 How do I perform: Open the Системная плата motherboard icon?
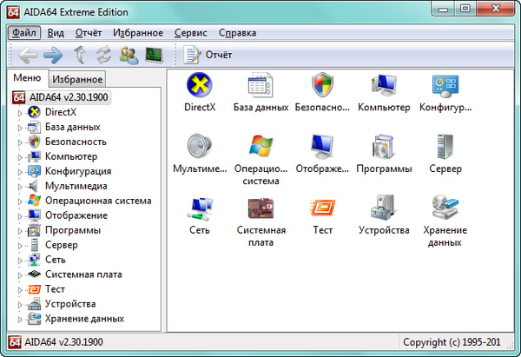point(260,208)
